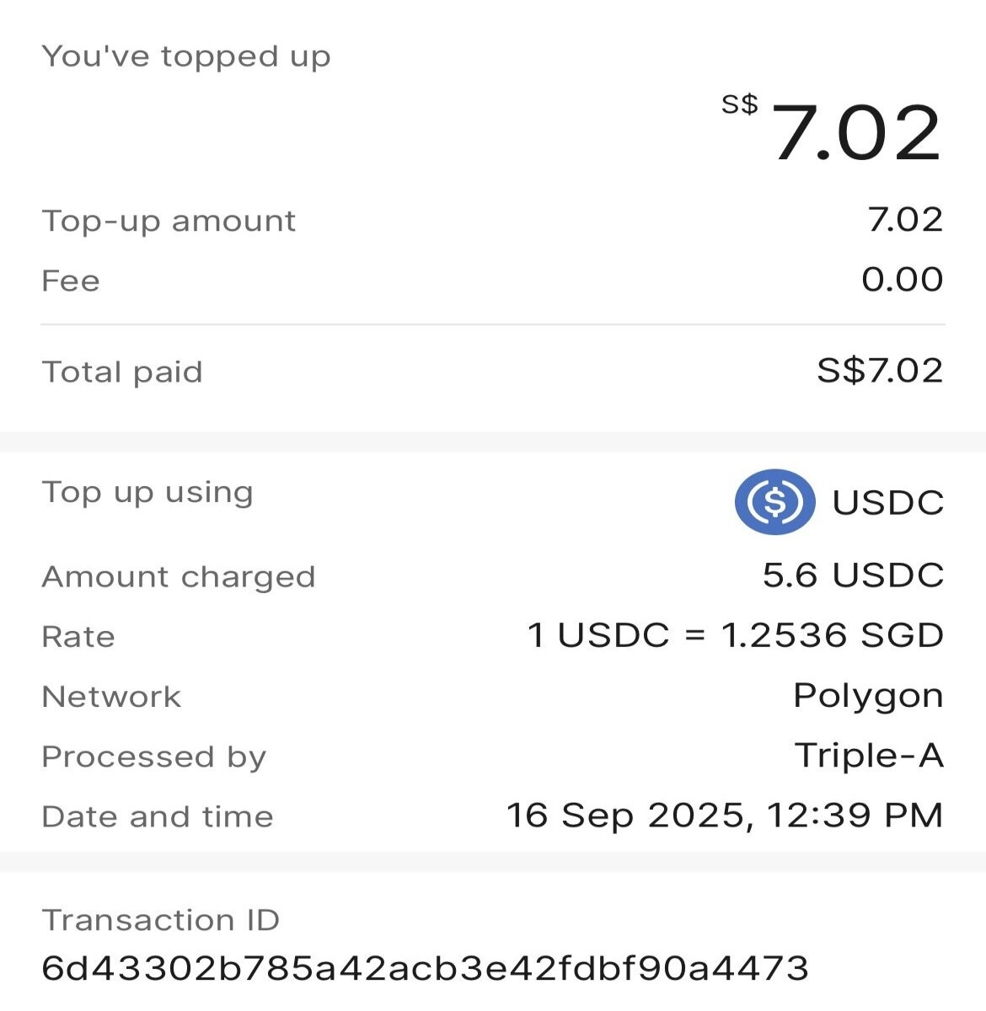Click the Amount charged label
The image size is (986, 1011).
[179, 577]
